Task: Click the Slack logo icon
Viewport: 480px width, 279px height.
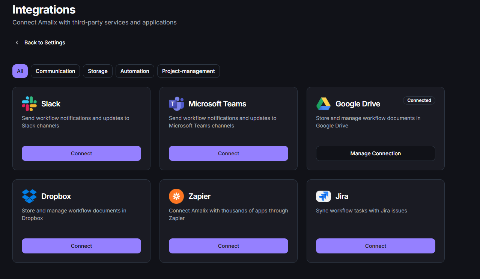Action: point(29,103)
